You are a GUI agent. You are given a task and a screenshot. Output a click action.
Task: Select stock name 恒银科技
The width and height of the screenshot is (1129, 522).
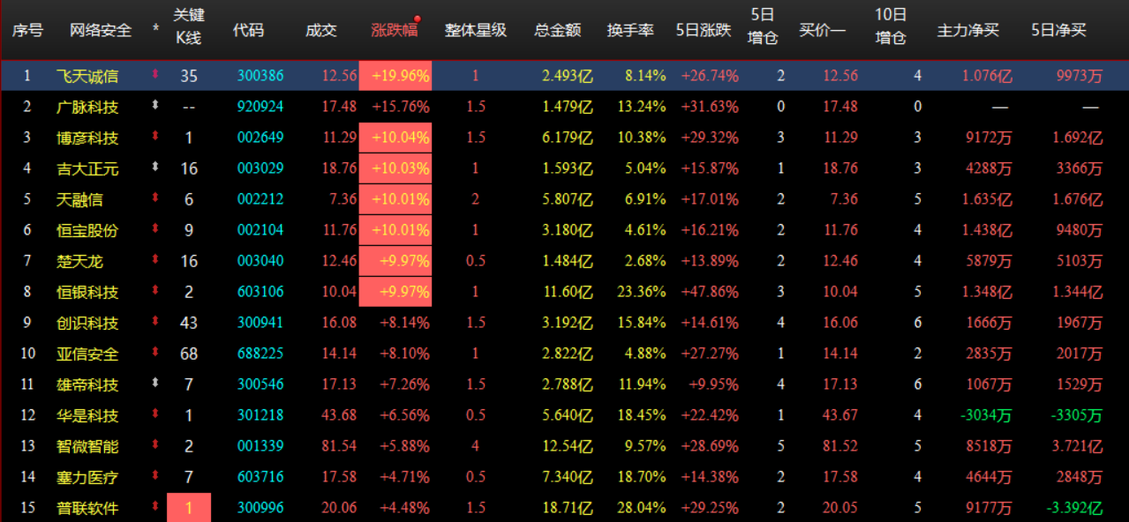tap(87, 292)
